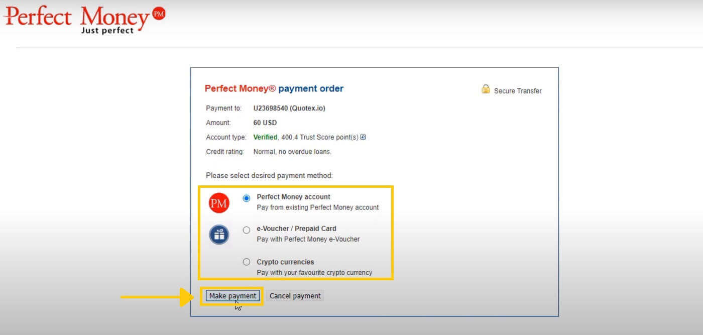Click the magnifier icon next to Trust Score points
The width and height of the screenshot is (703, 335).
[363, 137]
